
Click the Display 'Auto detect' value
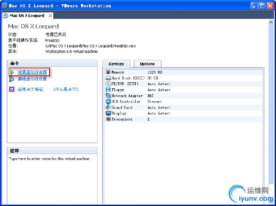click(159, 113)
